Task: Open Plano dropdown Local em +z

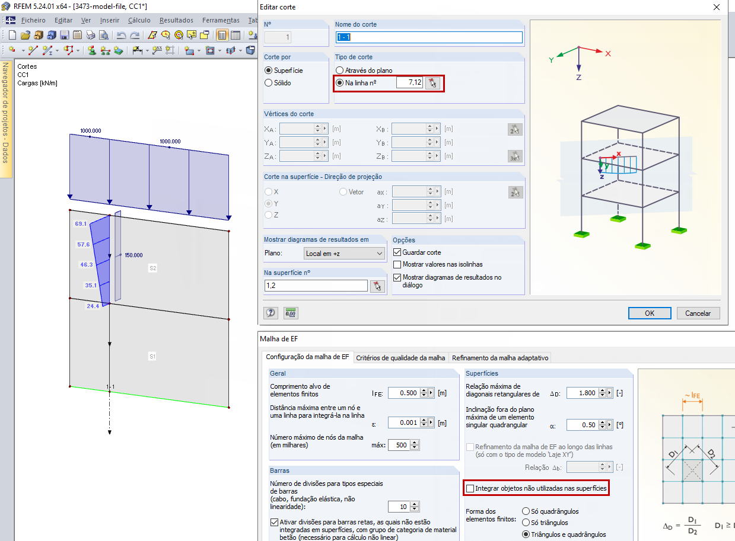Action: (x=344, y=253)
